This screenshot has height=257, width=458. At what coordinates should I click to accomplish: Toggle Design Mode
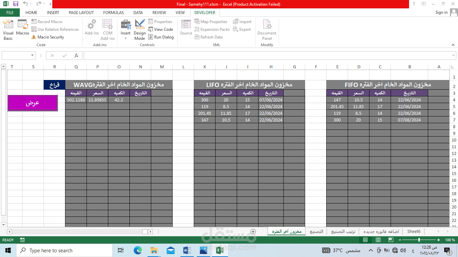(140, 29)
